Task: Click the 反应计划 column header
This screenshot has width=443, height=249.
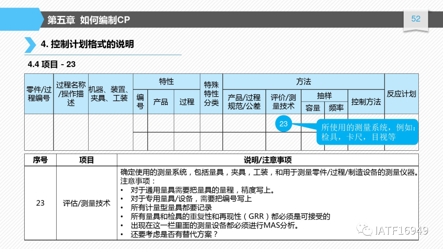Action: 402,94
